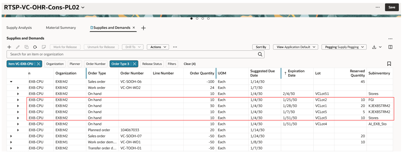Expand the VC-SOOH-07 sales order row
Image resolution: width=403 pixels, height=159 pixels.
(11, 136)
